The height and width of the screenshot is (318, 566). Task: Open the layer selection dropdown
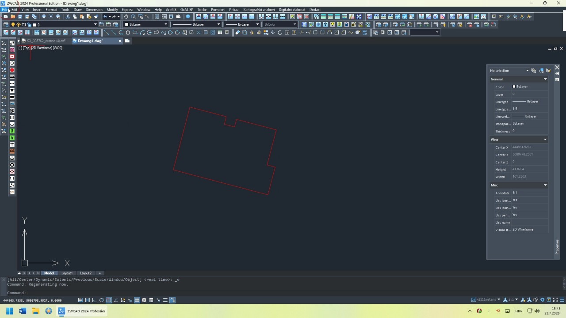click(66, 25)
